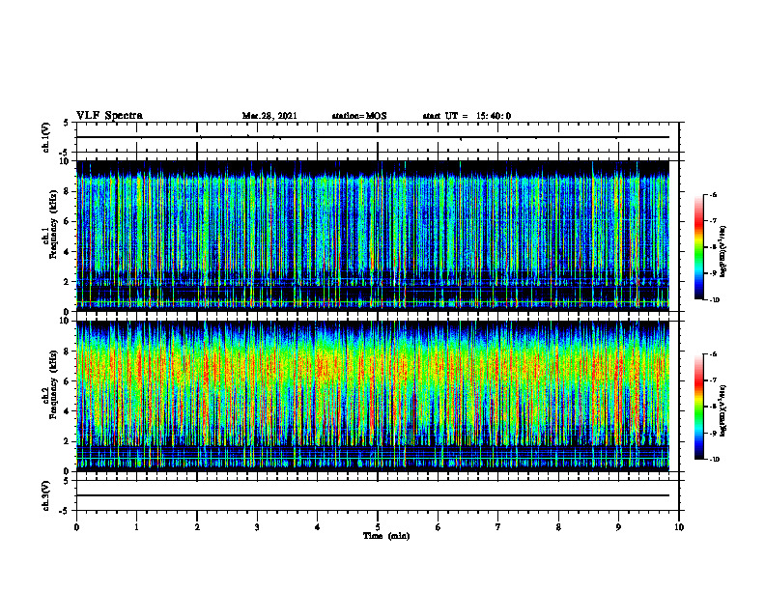The width and height of the screenshot is (765, 591).
Task: Click time axis tick label "6"
Action: [x=438, y=527]
